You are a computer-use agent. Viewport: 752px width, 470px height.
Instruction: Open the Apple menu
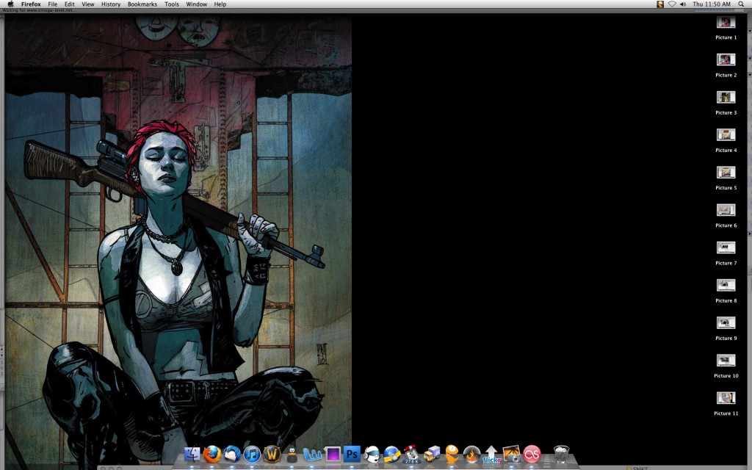[10, 4]
